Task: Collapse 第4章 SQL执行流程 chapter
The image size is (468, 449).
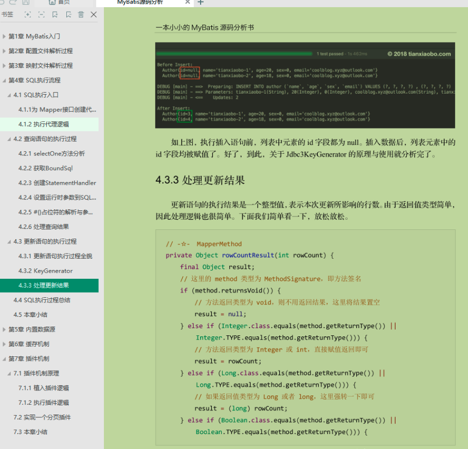Action: click(x=4, y=80)
